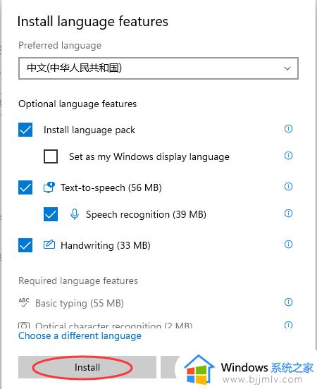
Task: Show info for Windows display language option
Action: point(288,156)
